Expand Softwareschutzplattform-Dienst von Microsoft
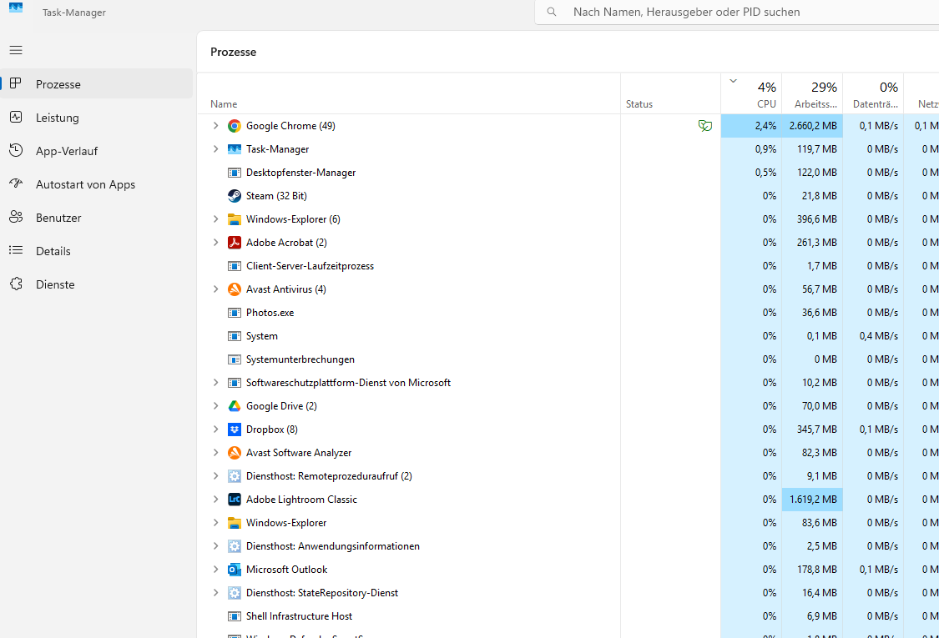The image size is (939, 638). pos(215,383)
